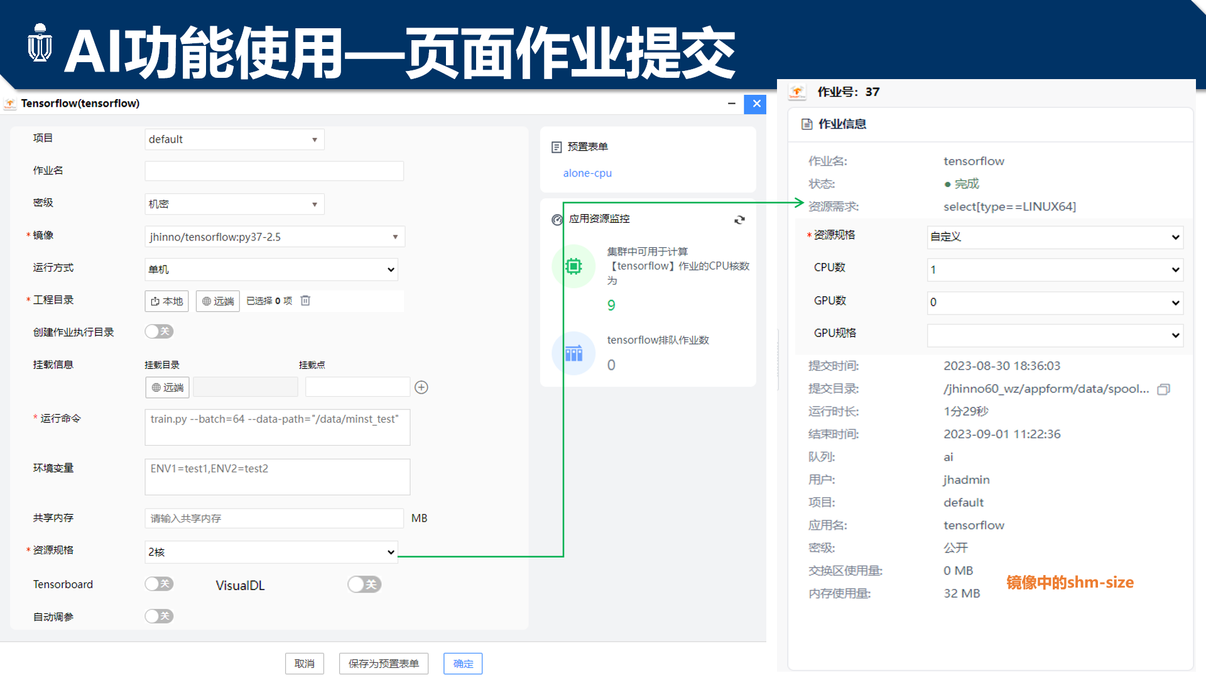1206x678 pixels.
Task: Click the 作业名 input field
Action: click(x=274, y=171)
